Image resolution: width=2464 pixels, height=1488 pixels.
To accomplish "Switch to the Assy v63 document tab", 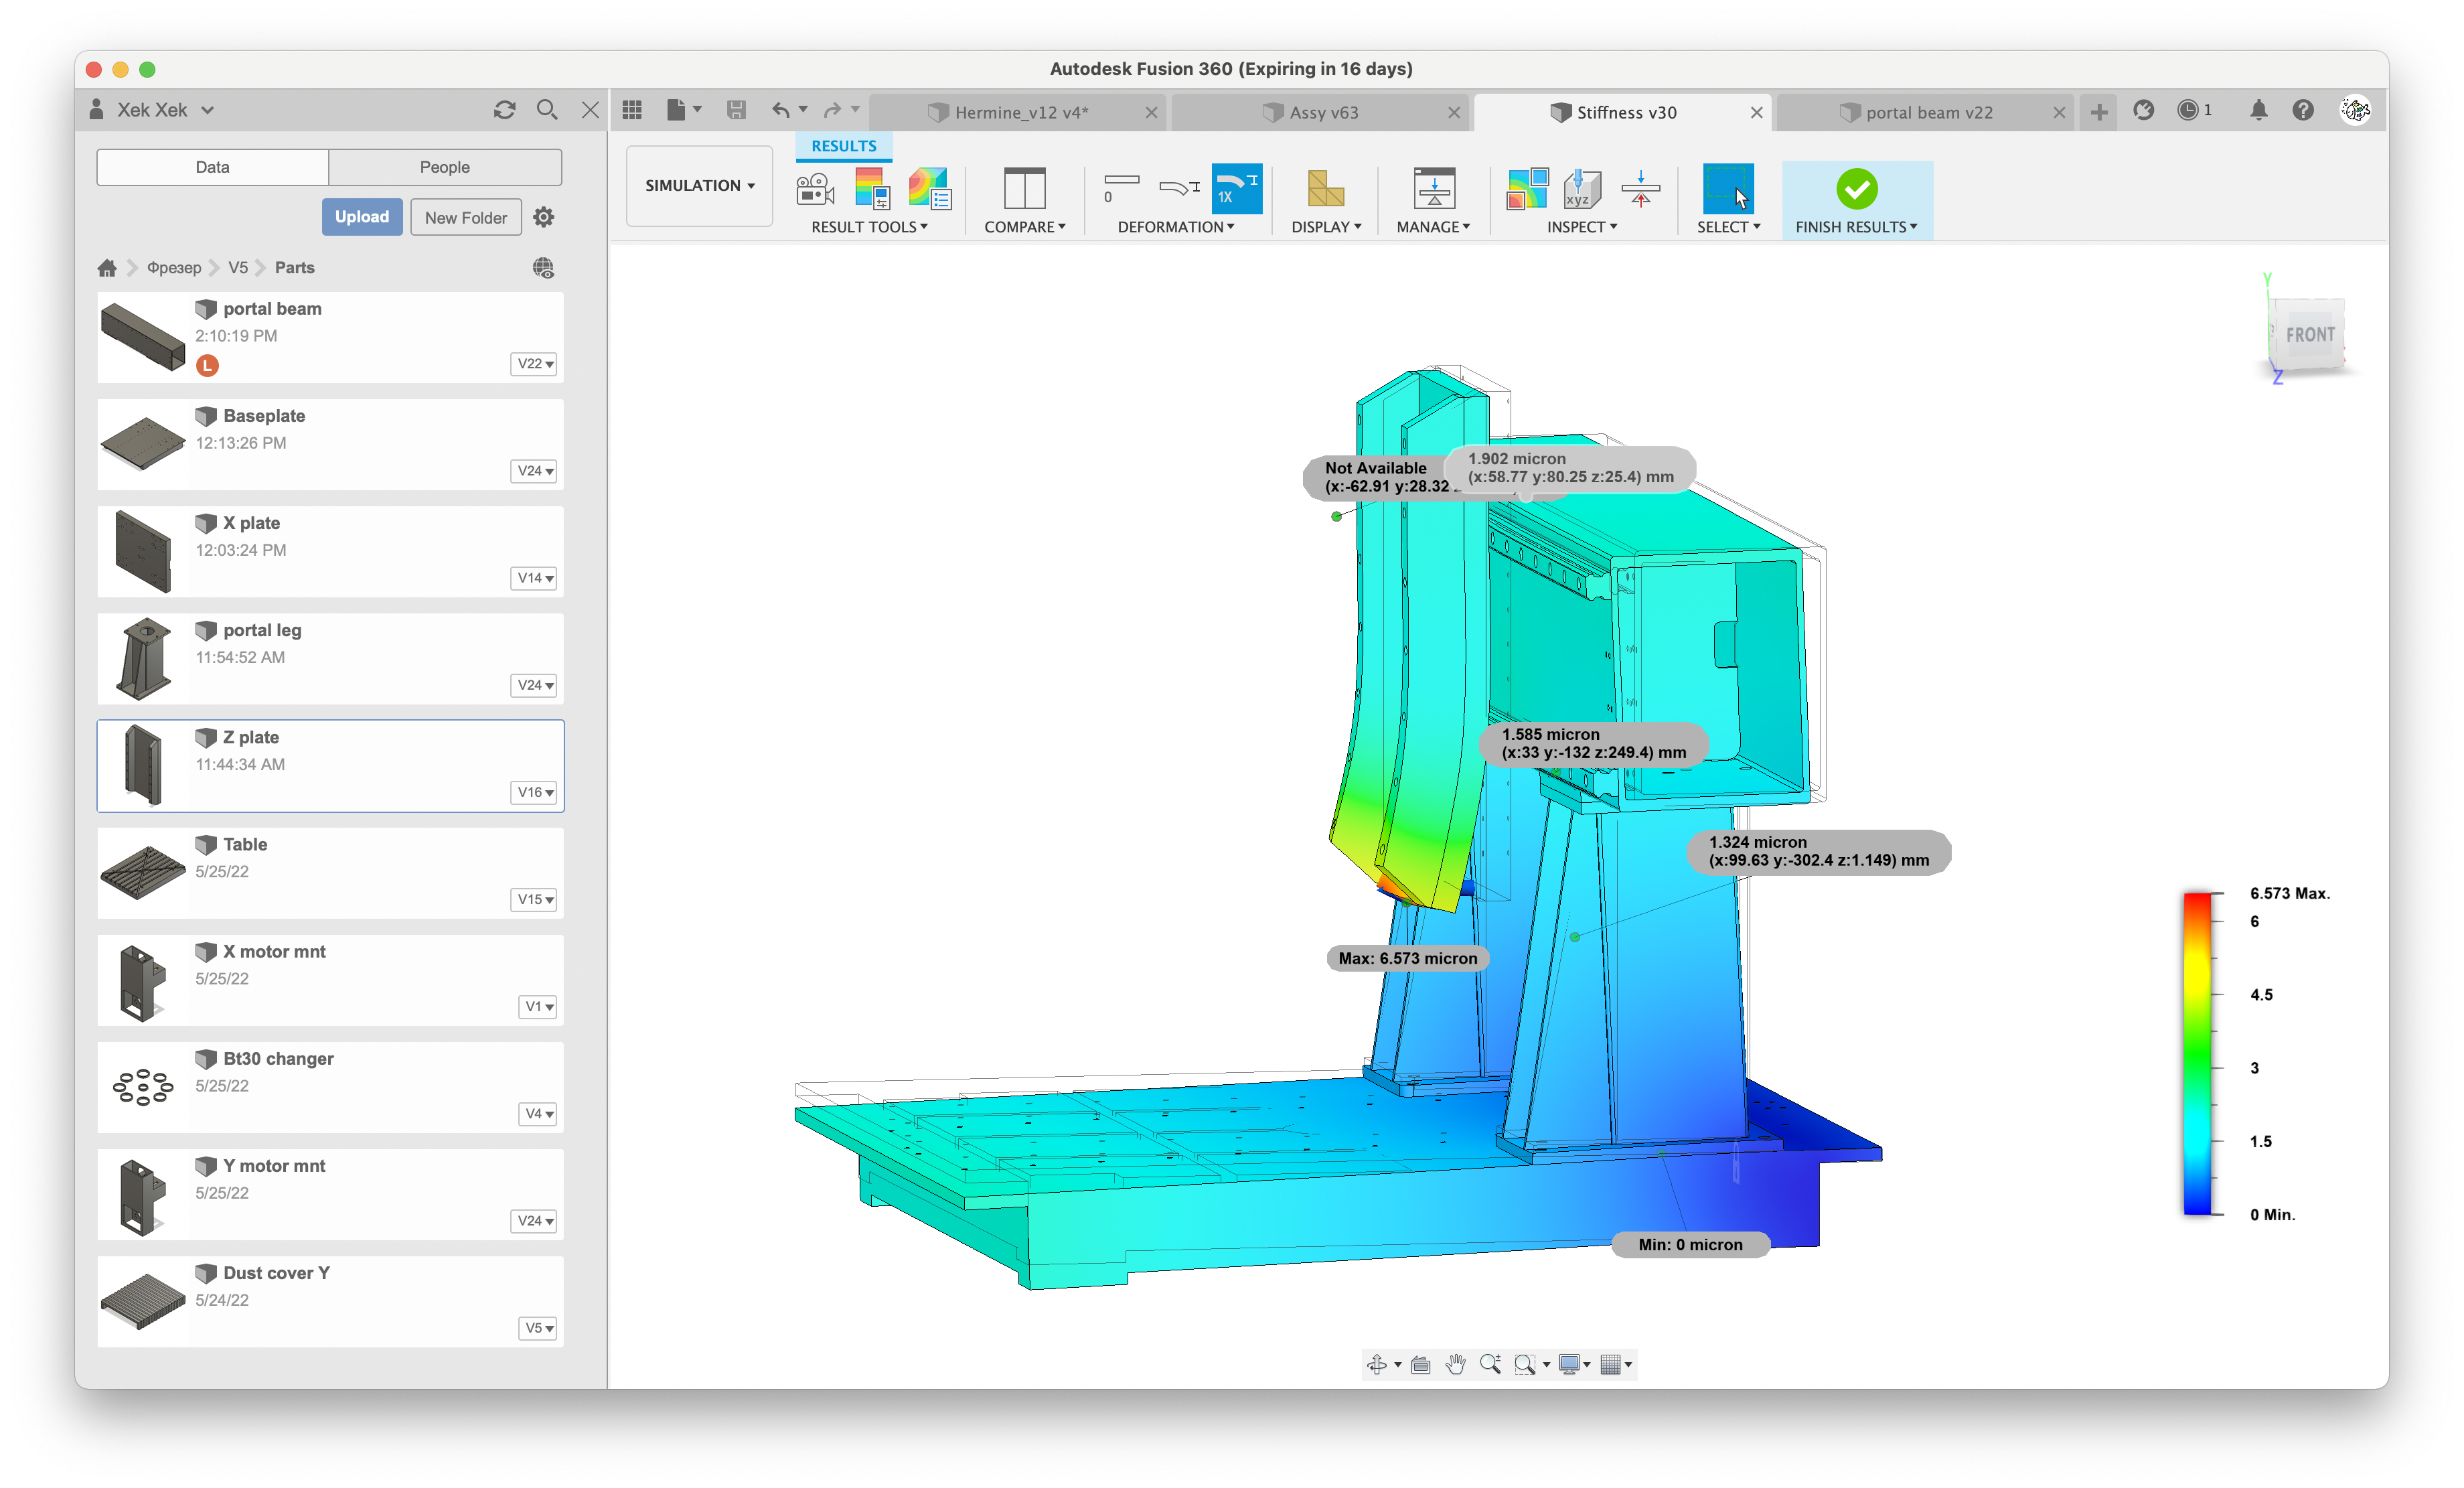I will (1323, 112).
